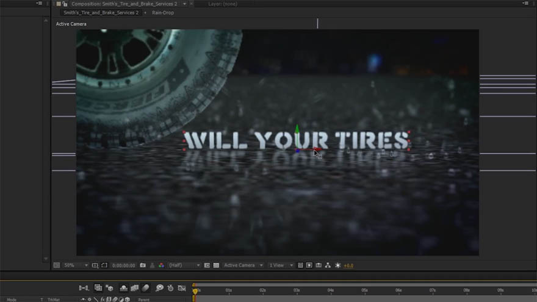The image size is (537, 302).
Task: Click the Shy switch column icon
Action: click(x=83, y=300)
